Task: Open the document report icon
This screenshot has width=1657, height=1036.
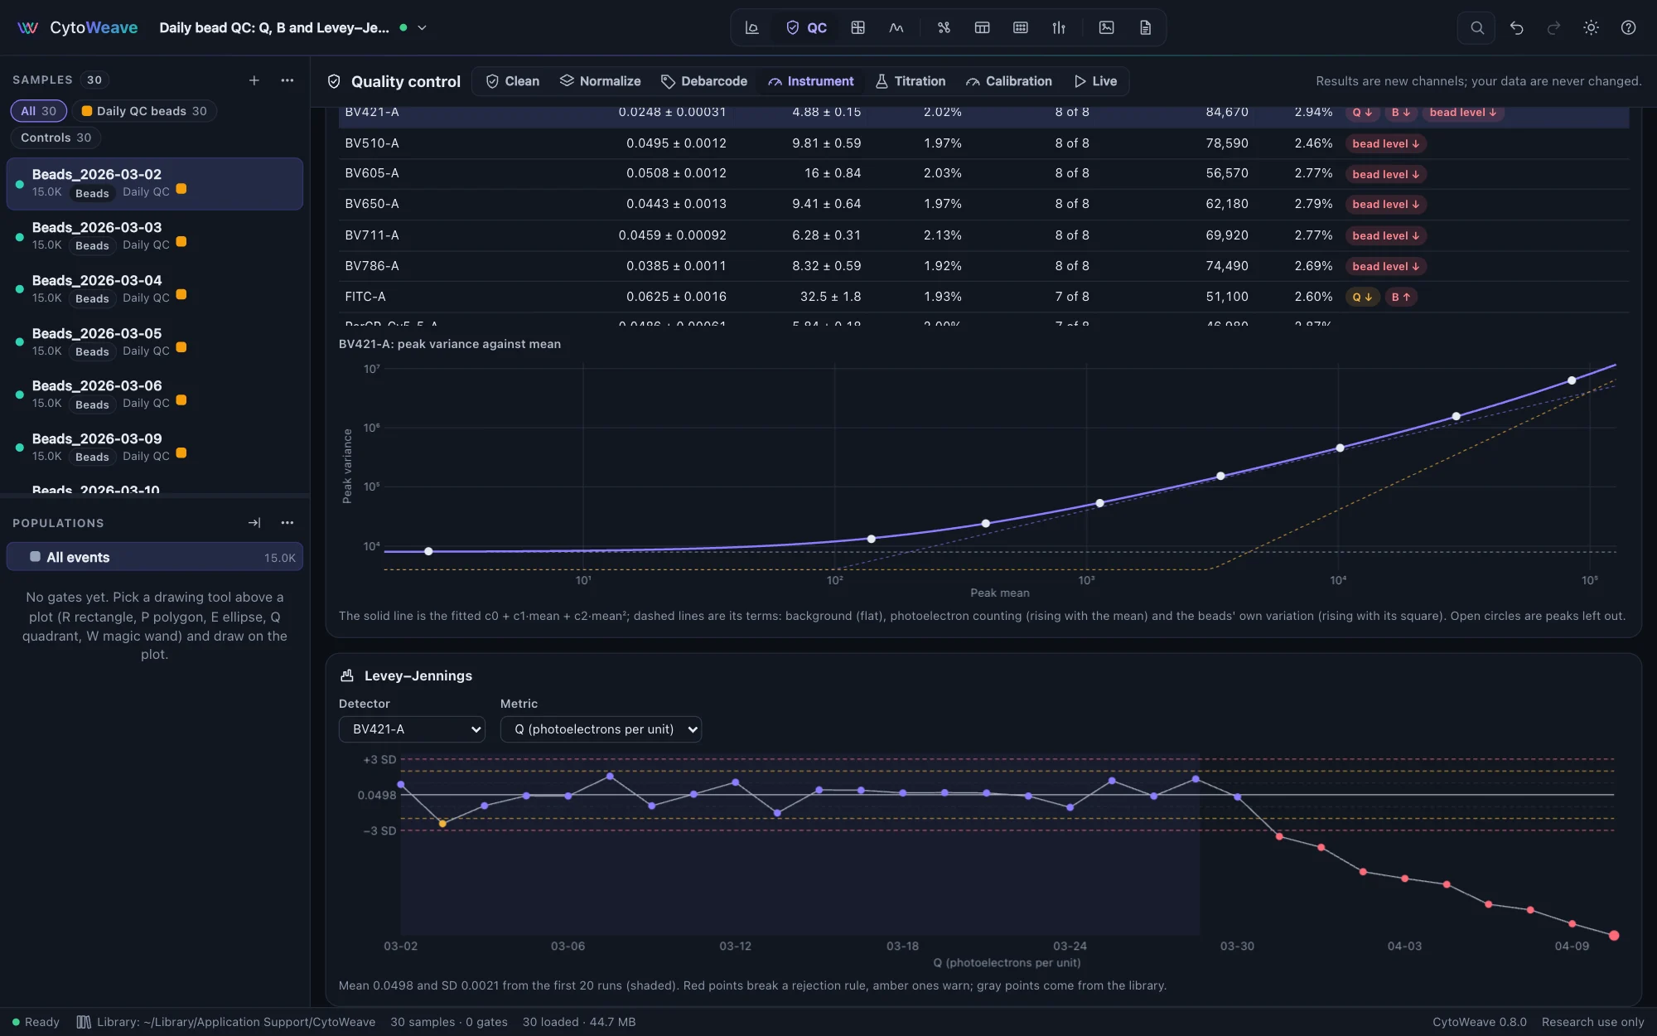Action: click(1145, 27)
